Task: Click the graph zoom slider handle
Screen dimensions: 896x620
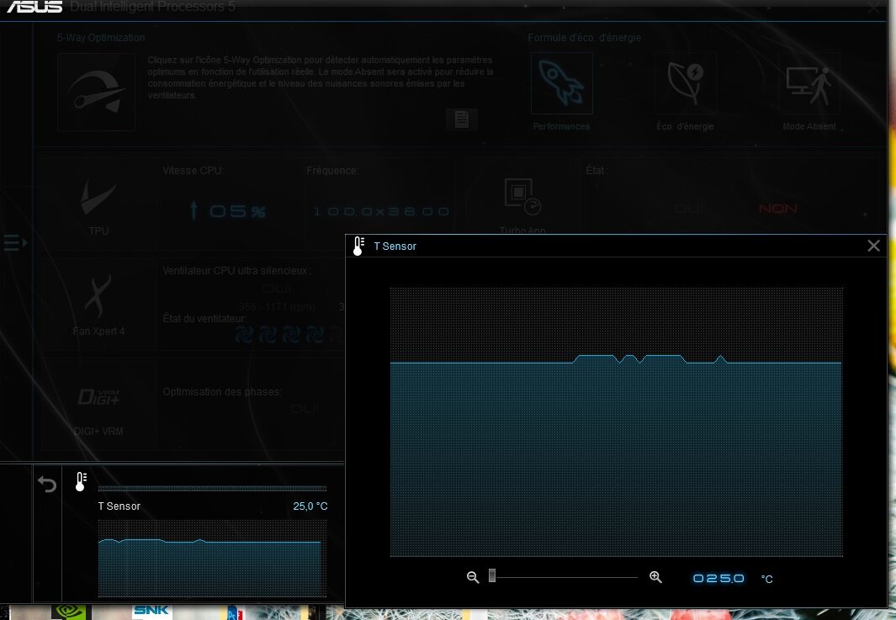Action: 492,576
